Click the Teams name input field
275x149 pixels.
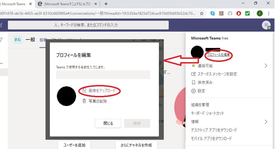click(x=103, y=75)
